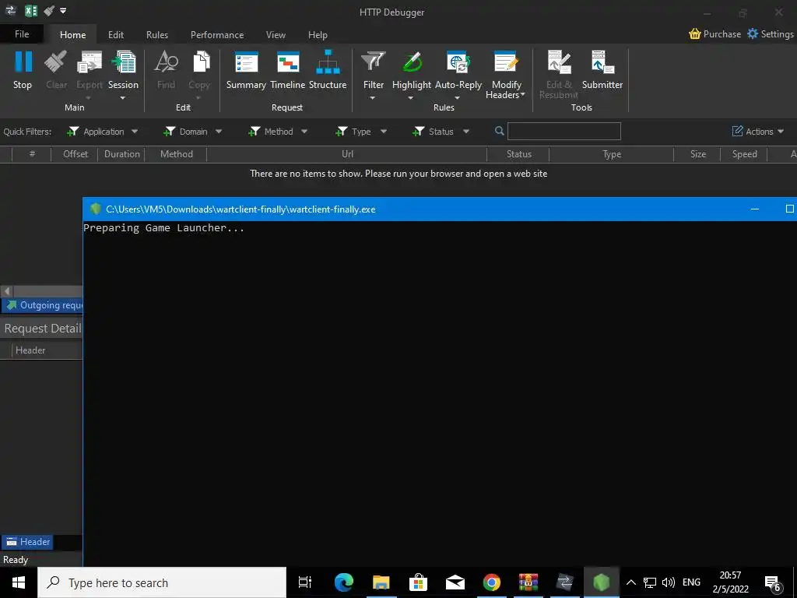Click the taskbar search box
Image resolution: width=797 pixels, height=598 pixels.
[x=162, y=582]
